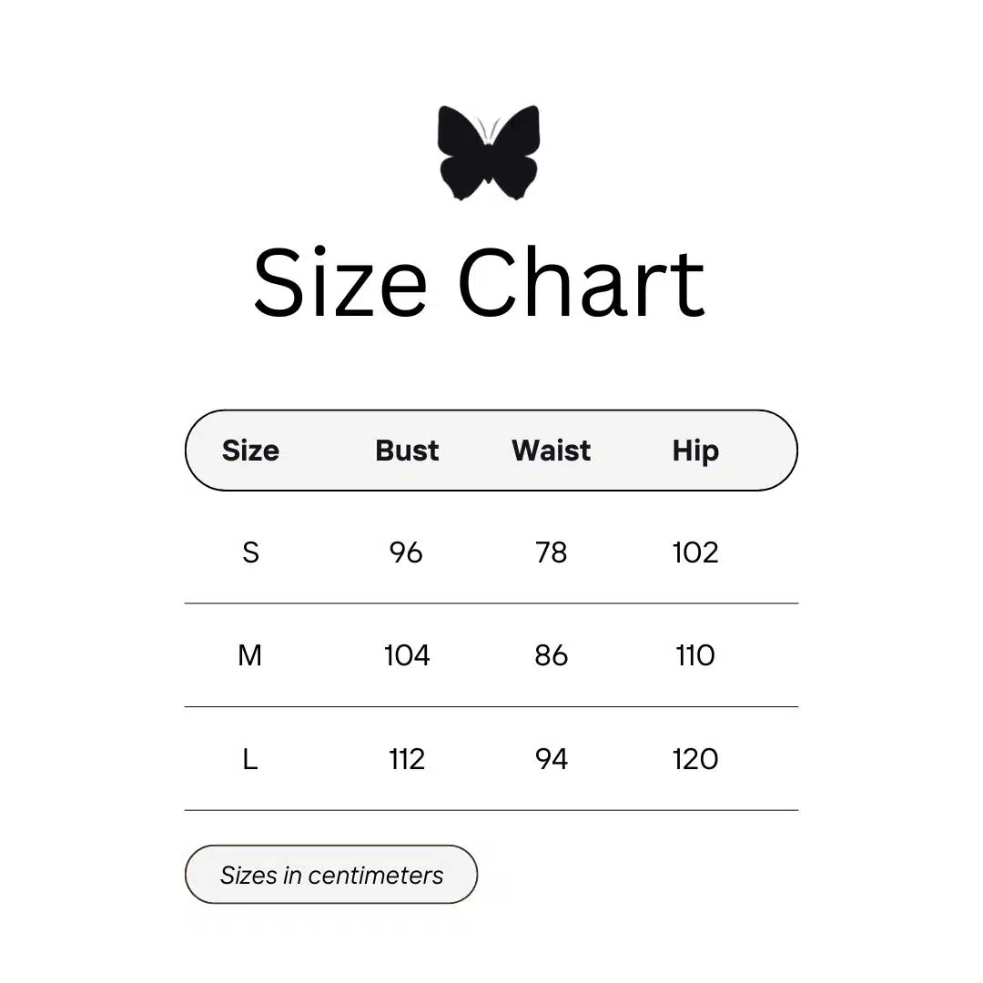Select the M size row label

pos(249,655)
